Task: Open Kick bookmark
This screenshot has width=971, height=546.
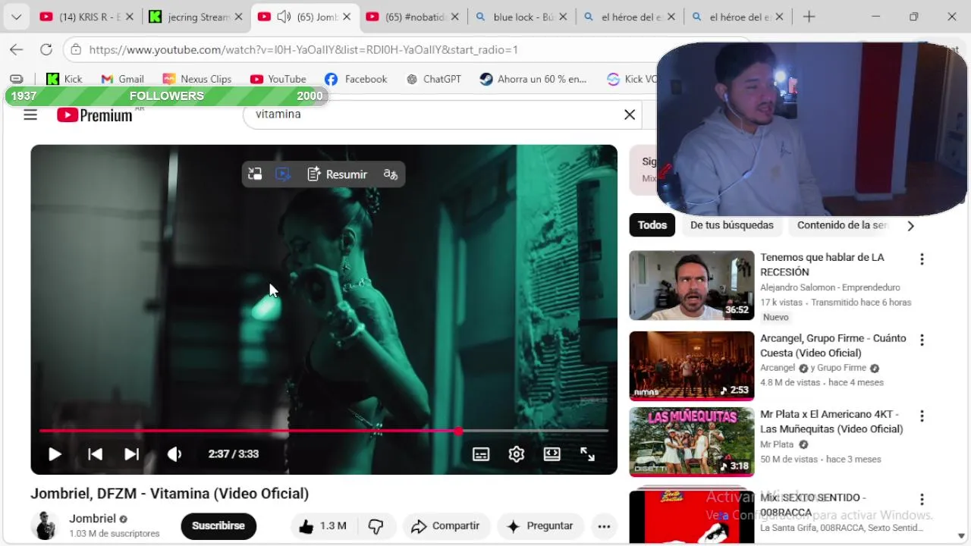Action: 64,79
